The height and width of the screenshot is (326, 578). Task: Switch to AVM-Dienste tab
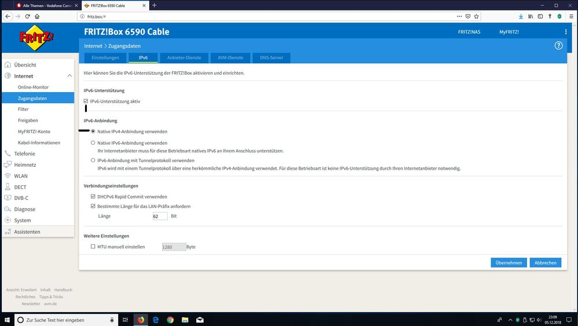pos(230,57)
